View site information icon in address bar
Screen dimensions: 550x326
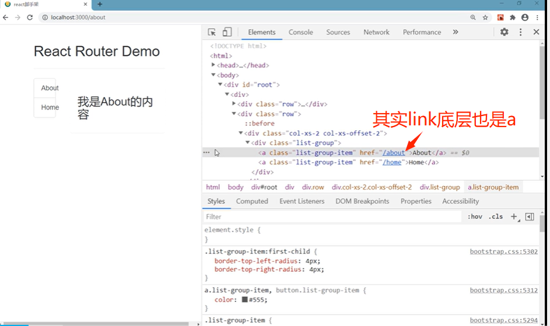tap(45, 17)
